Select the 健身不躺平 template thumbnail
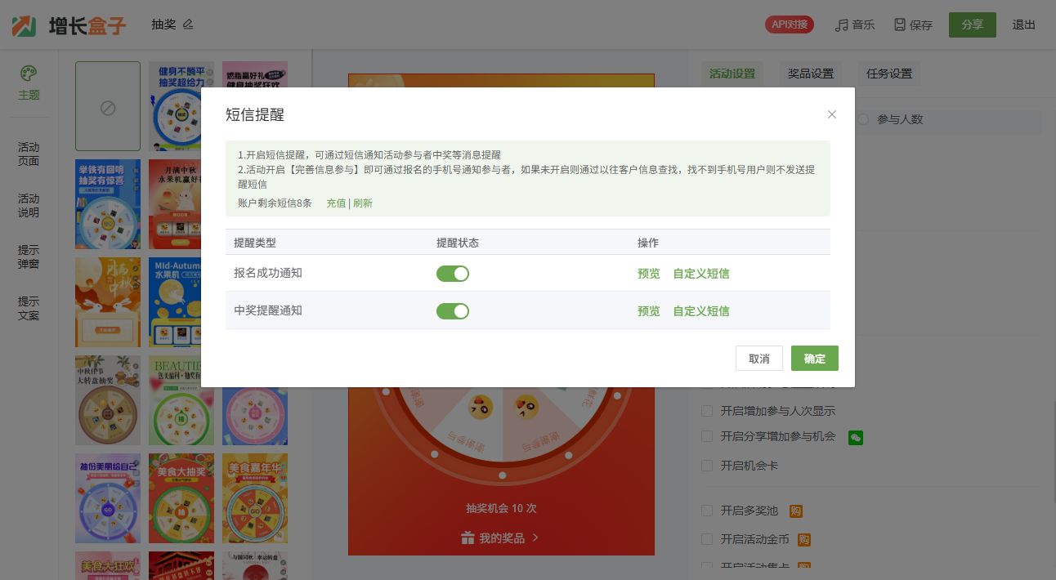Image resolution: width=1056 pixels, height=580 pixels. (x=181, y=107)
